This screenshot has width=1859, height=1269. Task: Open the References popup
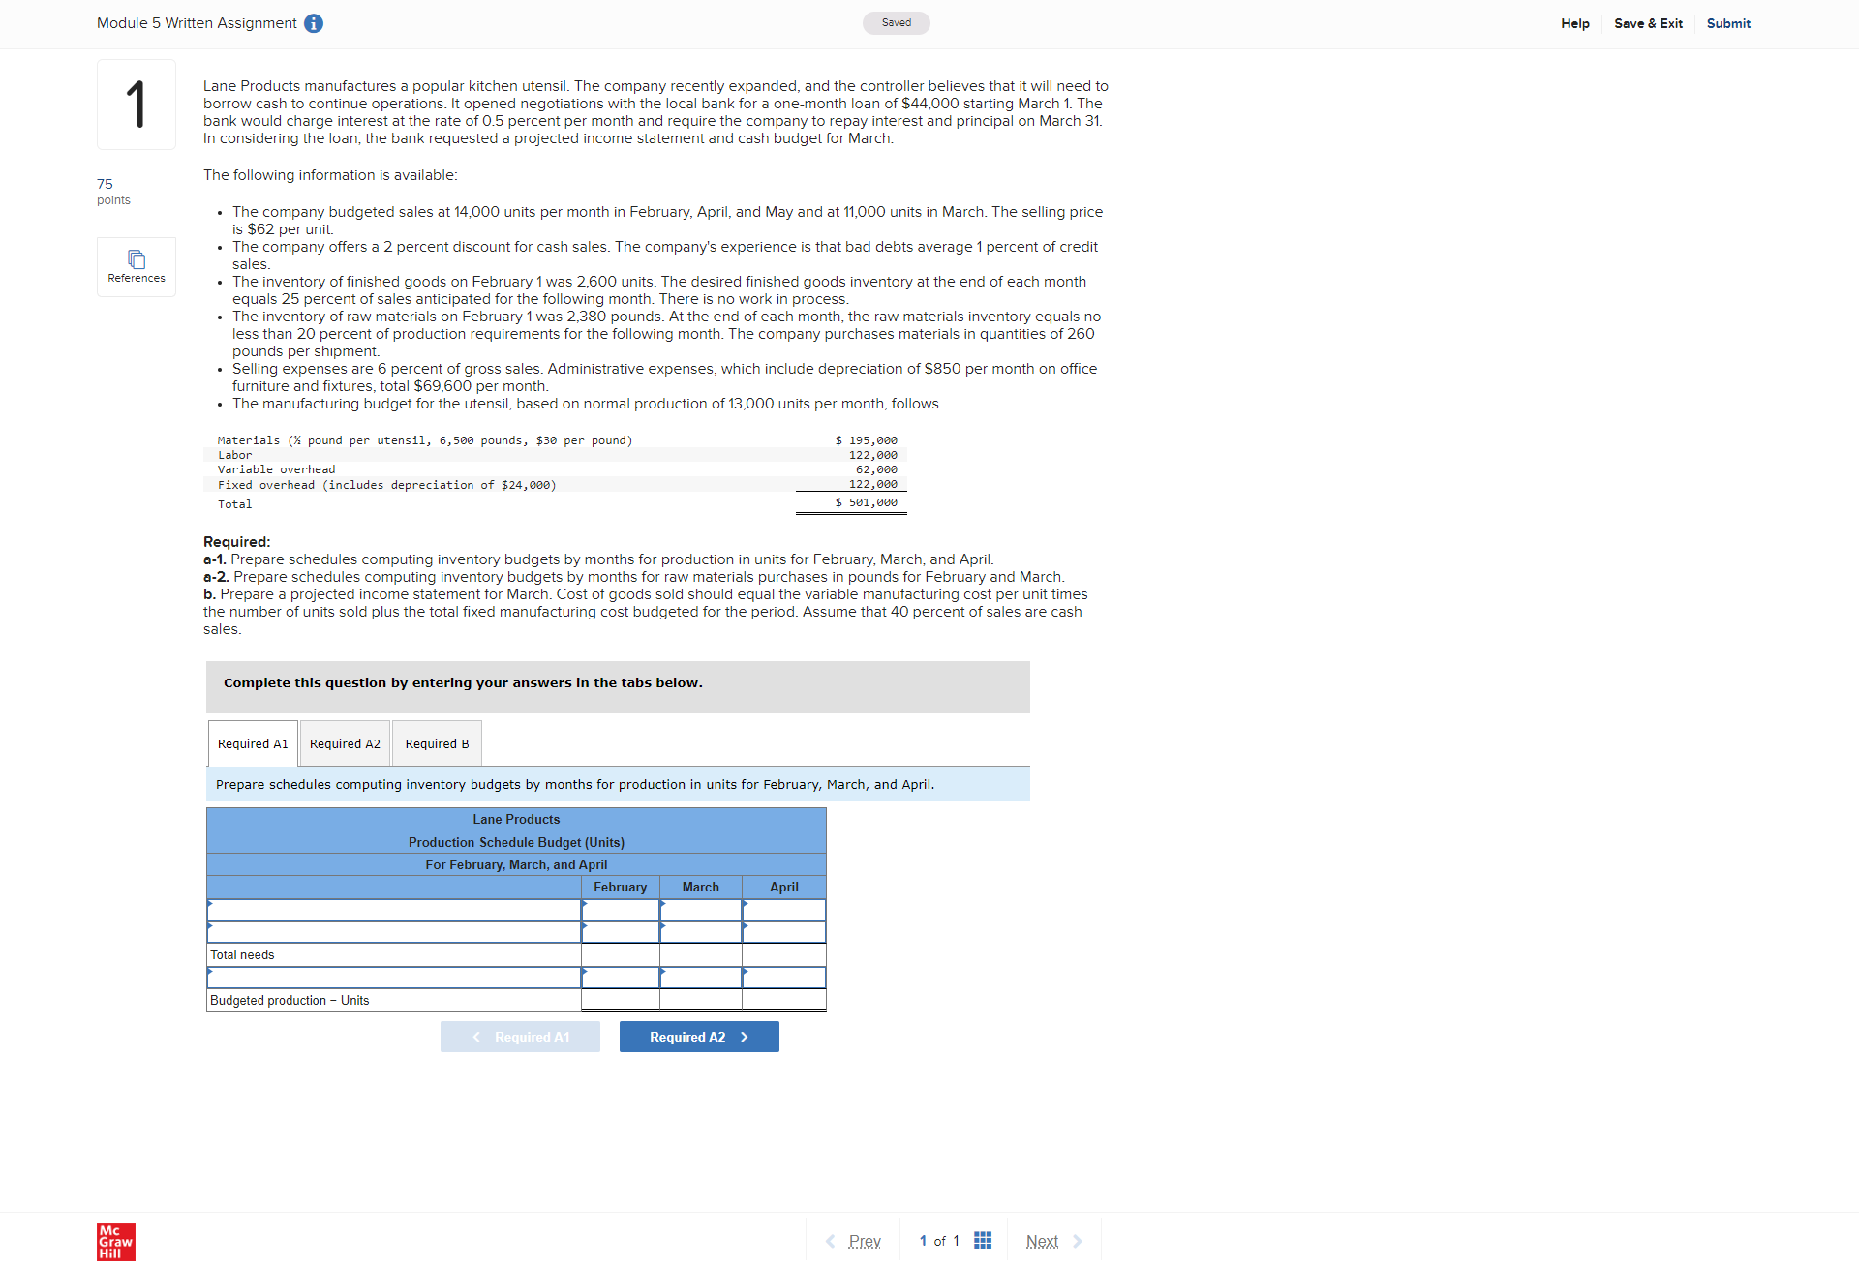(136, 266)
